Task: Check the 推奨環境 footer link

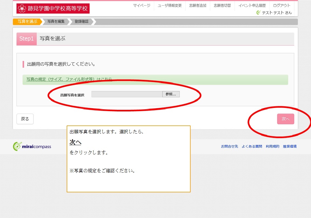Action: pos(290,147)
